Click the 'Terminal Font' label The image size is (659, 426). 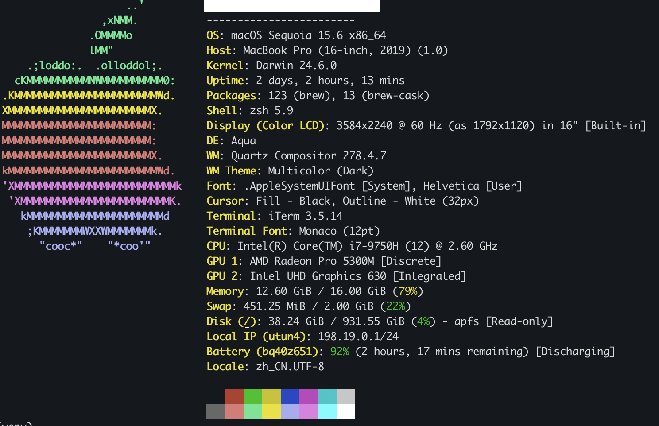[247, 231]
